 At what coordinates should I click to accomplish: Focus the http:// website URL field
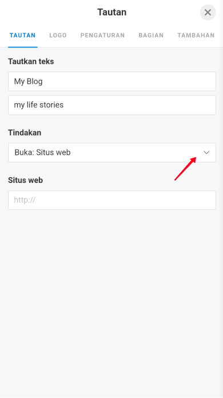tap(112, 200)
